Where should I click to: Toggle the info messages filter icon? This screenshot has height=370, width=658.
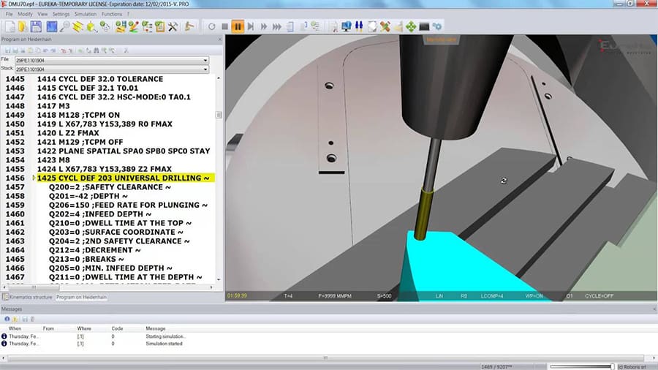tap(7, 320)
